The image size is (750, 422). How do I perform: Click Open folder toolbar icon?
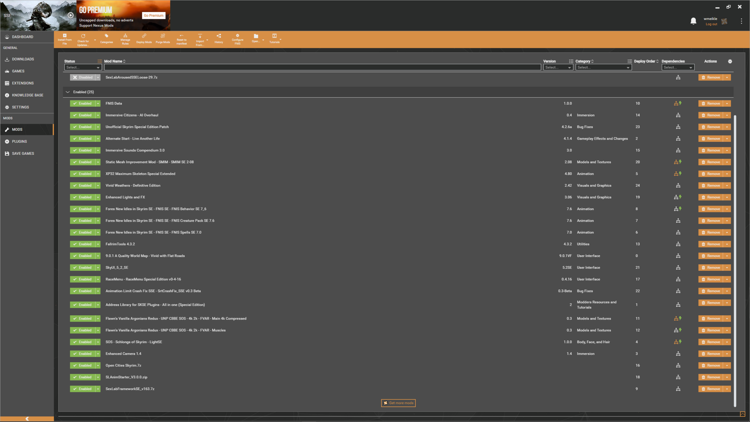(x=255, y=38)
